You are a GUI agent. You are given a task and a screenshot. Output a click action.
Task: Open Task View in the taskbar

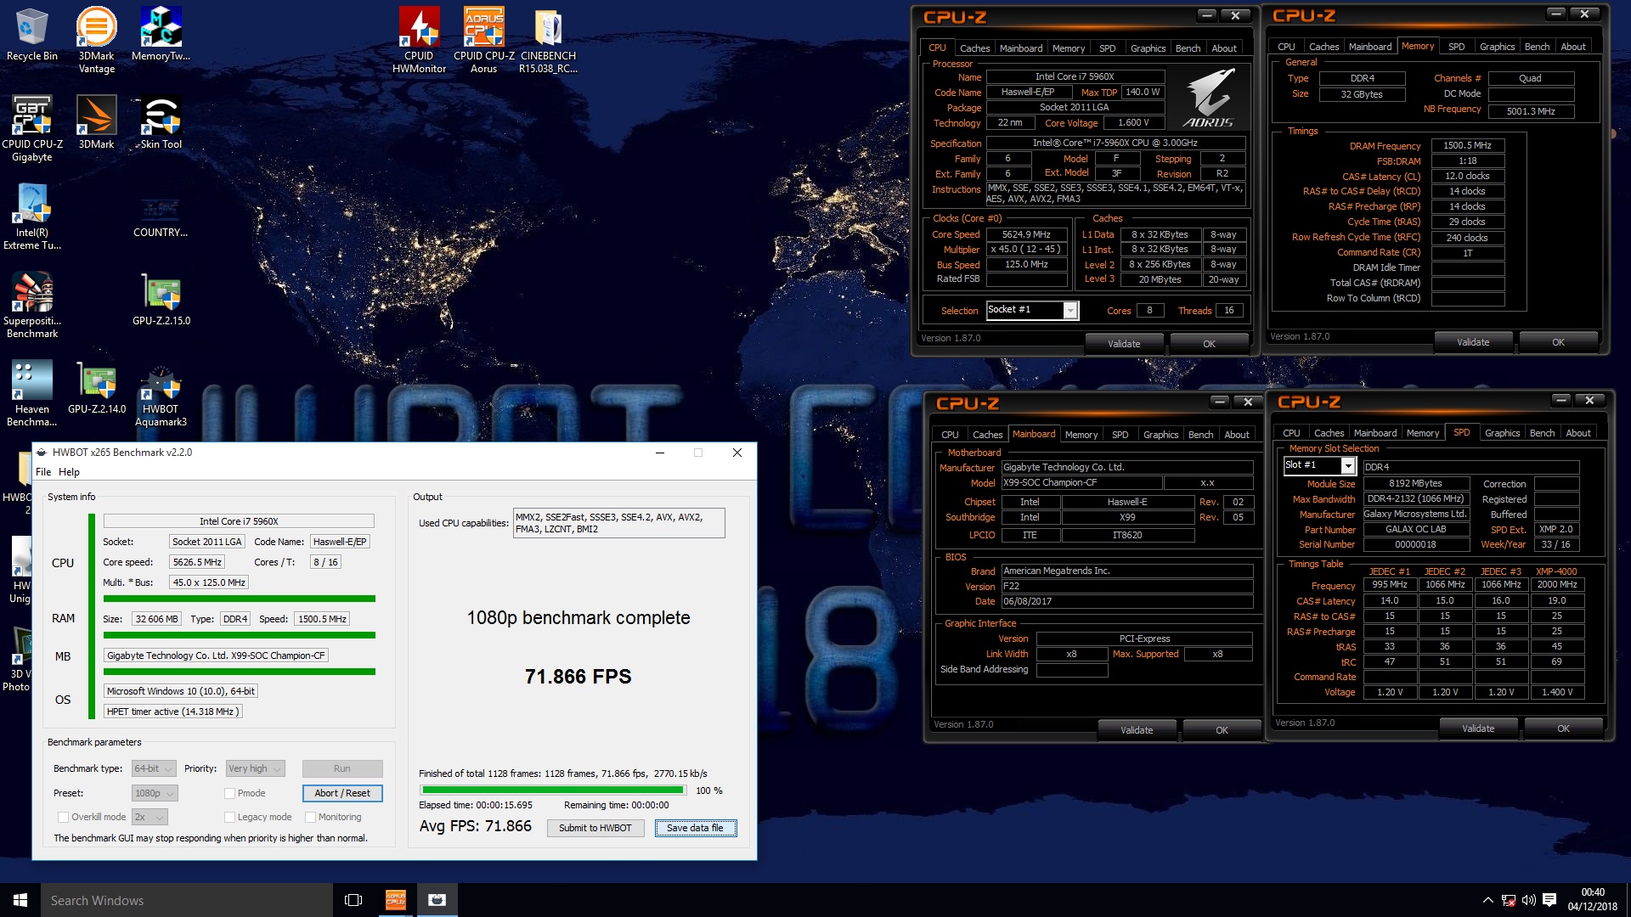point(353,900)
